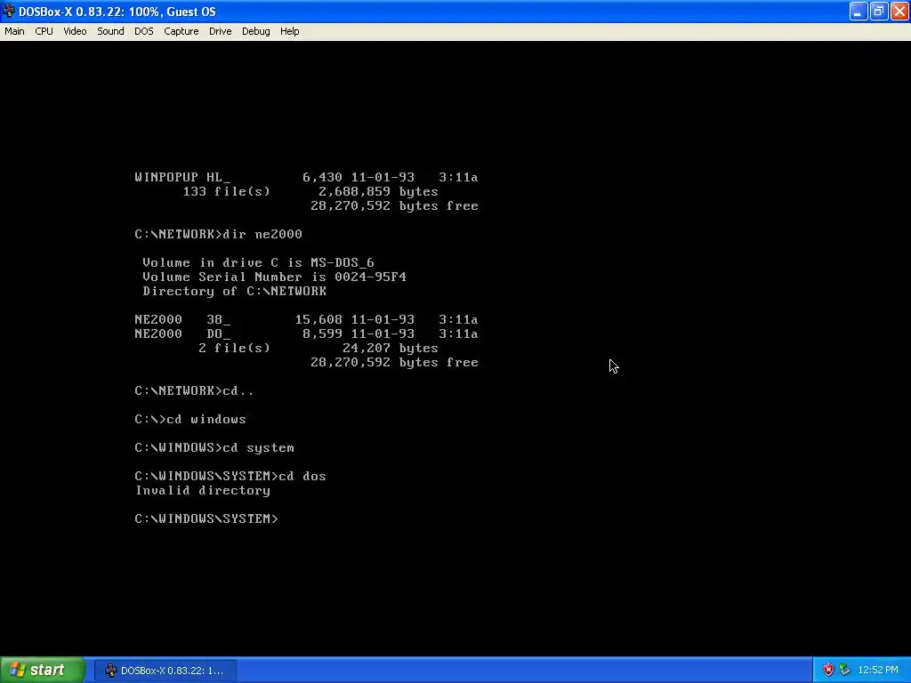Click the red security shield tray icon
Viewport: 911px width, 683px height.
pyautogui.click(x=828, y=671)
